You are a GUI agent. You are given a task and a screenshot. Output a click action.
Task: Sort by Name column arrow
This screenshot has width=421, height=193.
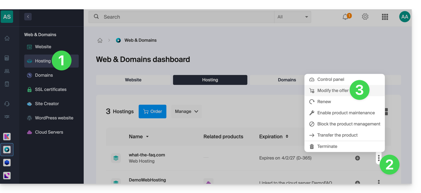click(147, 137)
